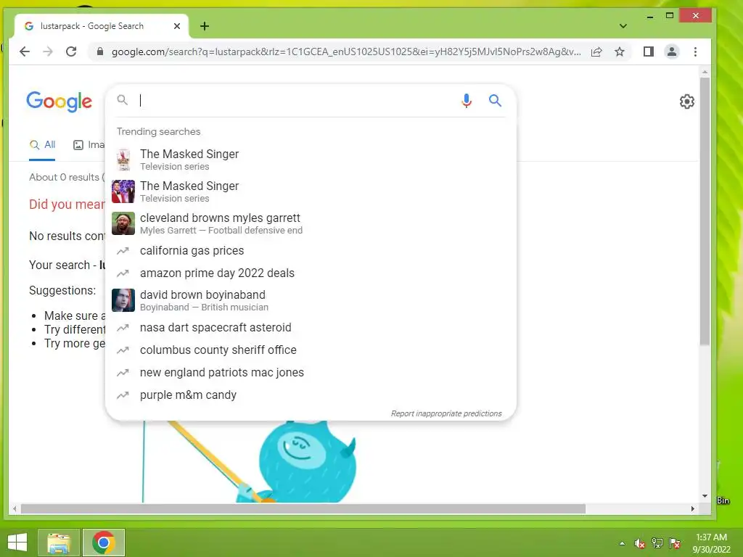Select david brown boyinaband suggestion
The image size is (743, 557).
pyautogui.click(x=311, y=300)
